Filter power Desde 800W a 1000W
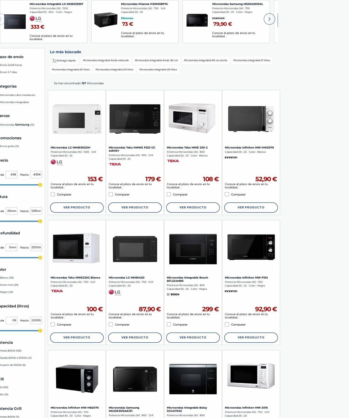 click(16, 358)
